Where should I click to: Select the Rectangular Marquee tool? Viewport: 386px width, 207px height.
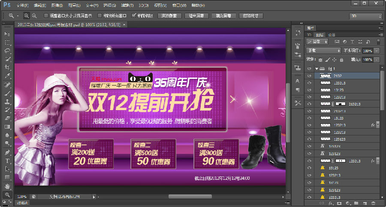pos(7,42)
